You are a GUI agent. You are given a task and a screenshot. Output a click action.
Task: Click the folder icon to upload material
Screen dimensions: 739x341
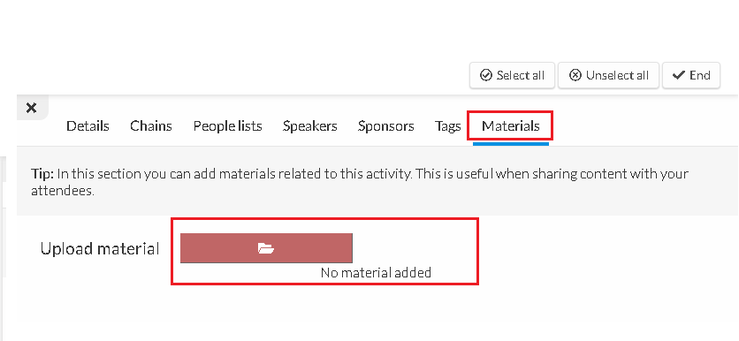click(x=266, y=248)
